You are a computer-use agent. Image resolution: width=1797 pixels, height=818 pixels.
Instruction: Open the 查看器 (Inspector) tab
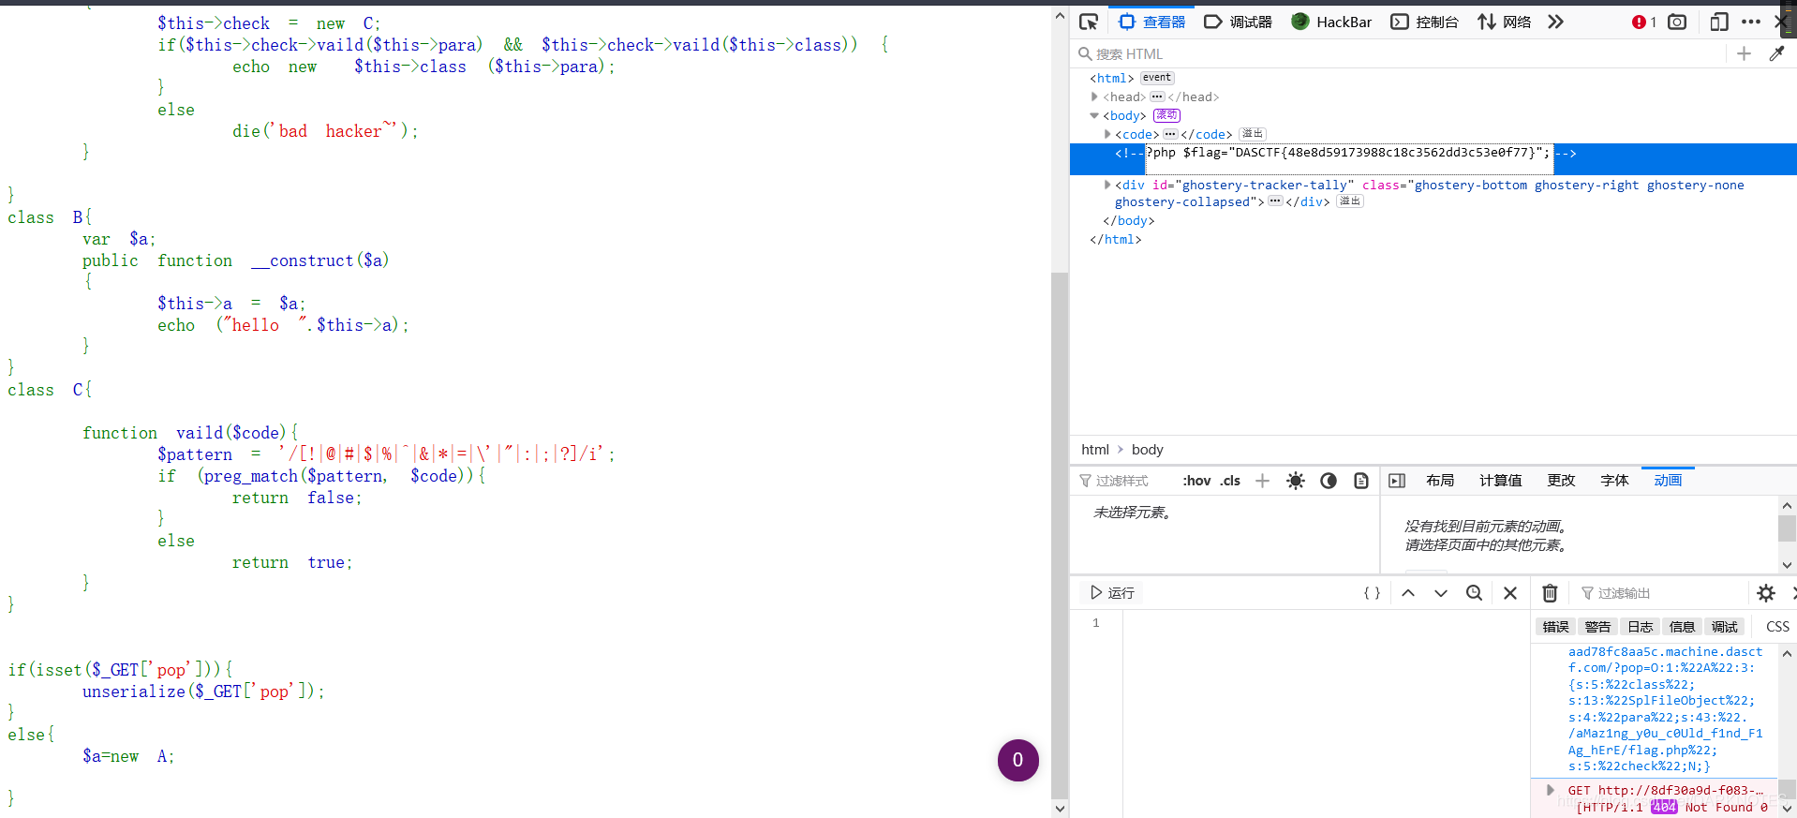(x=1152, y=22)
